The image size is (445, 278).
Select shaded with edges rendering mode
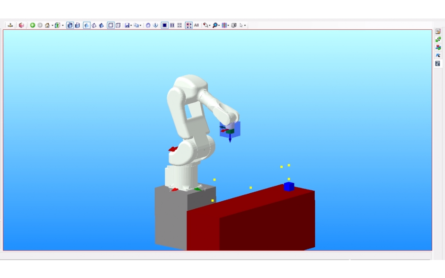coord(101,25)
